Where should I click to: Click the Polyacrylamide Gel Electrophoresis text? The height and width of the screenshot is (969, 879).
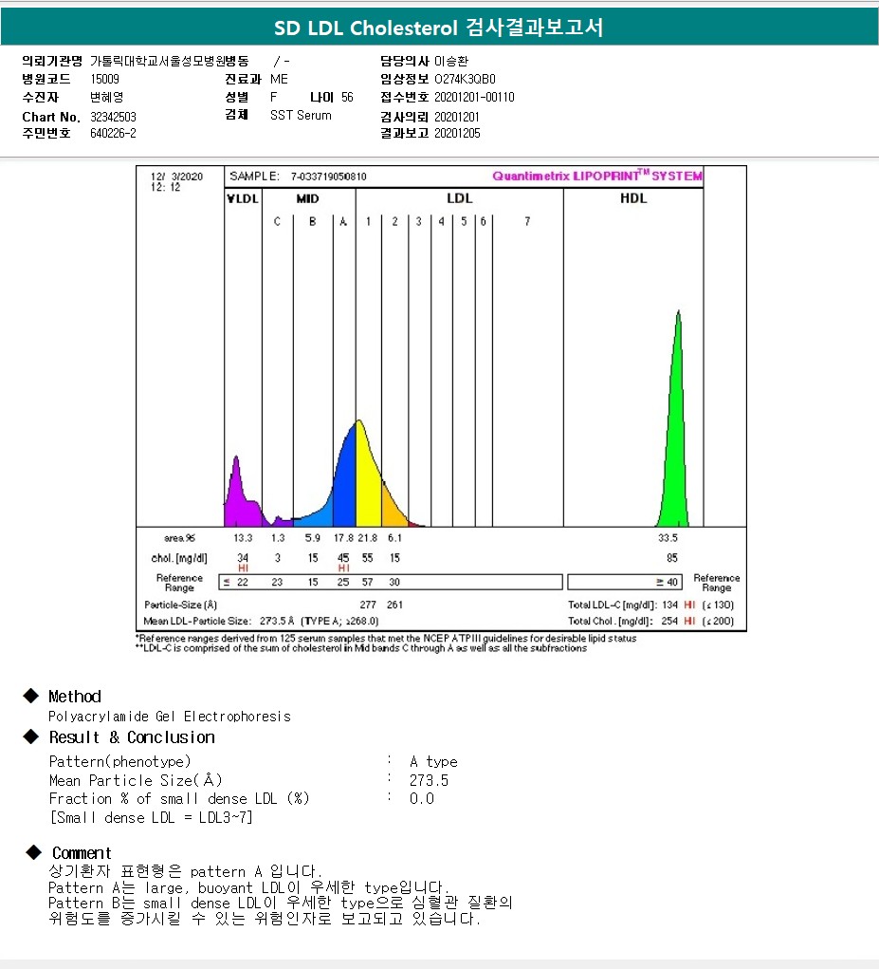point(170,717)
